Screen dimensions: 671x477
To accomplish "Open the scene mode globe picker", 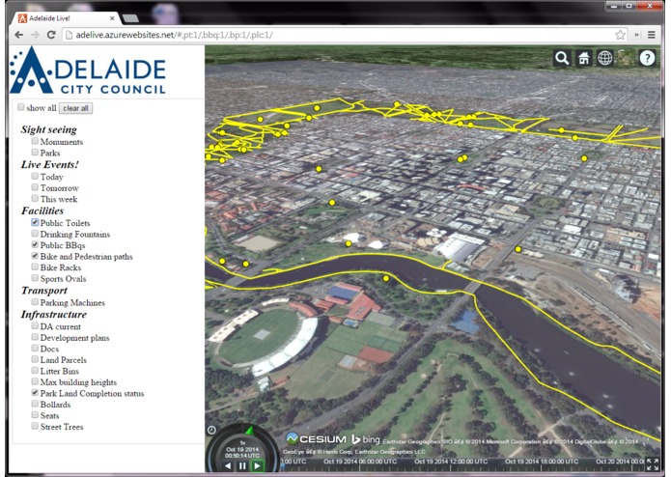I will click(x=604, y=58).
